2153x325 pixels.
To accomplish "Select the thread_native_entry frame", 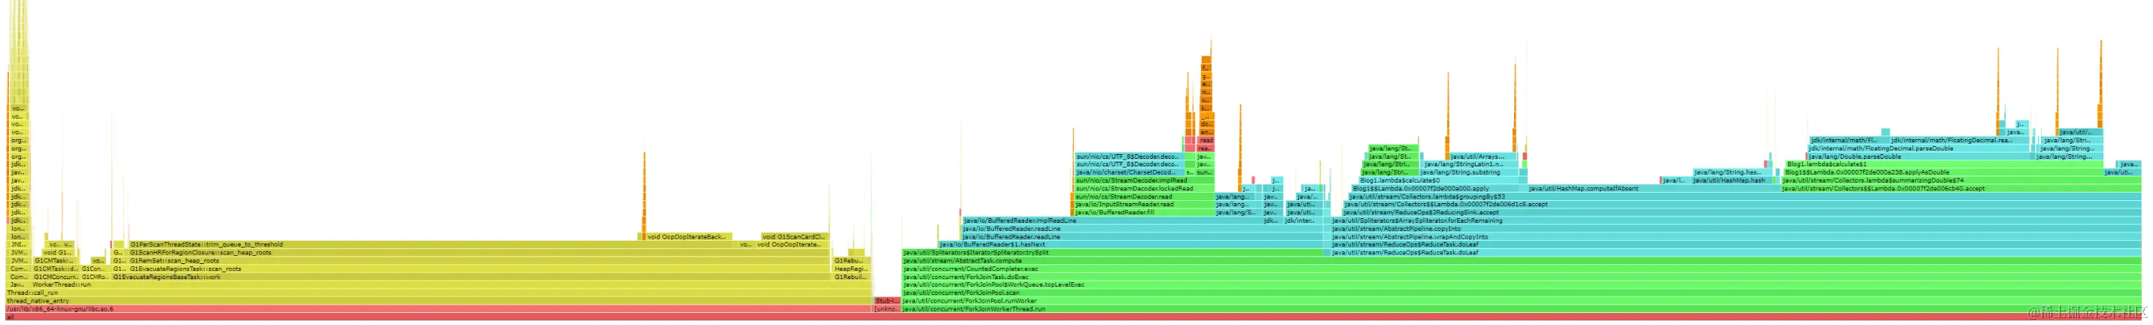I will click(439, 301).
